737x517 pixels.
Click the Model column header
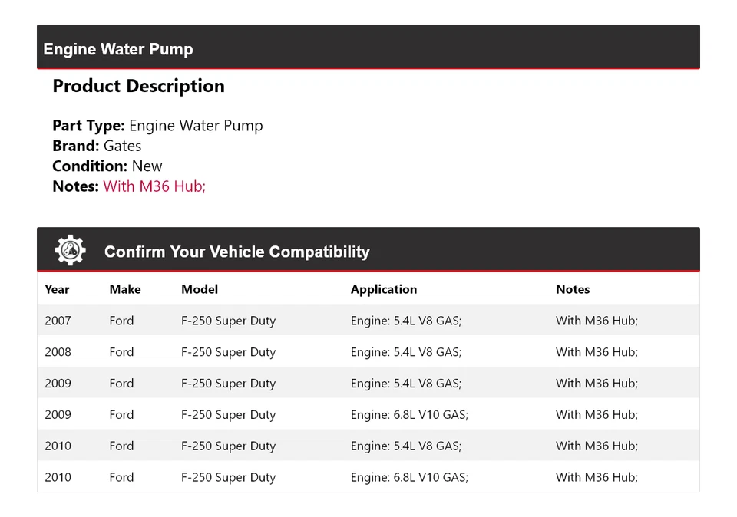click(x=200, y=289)
